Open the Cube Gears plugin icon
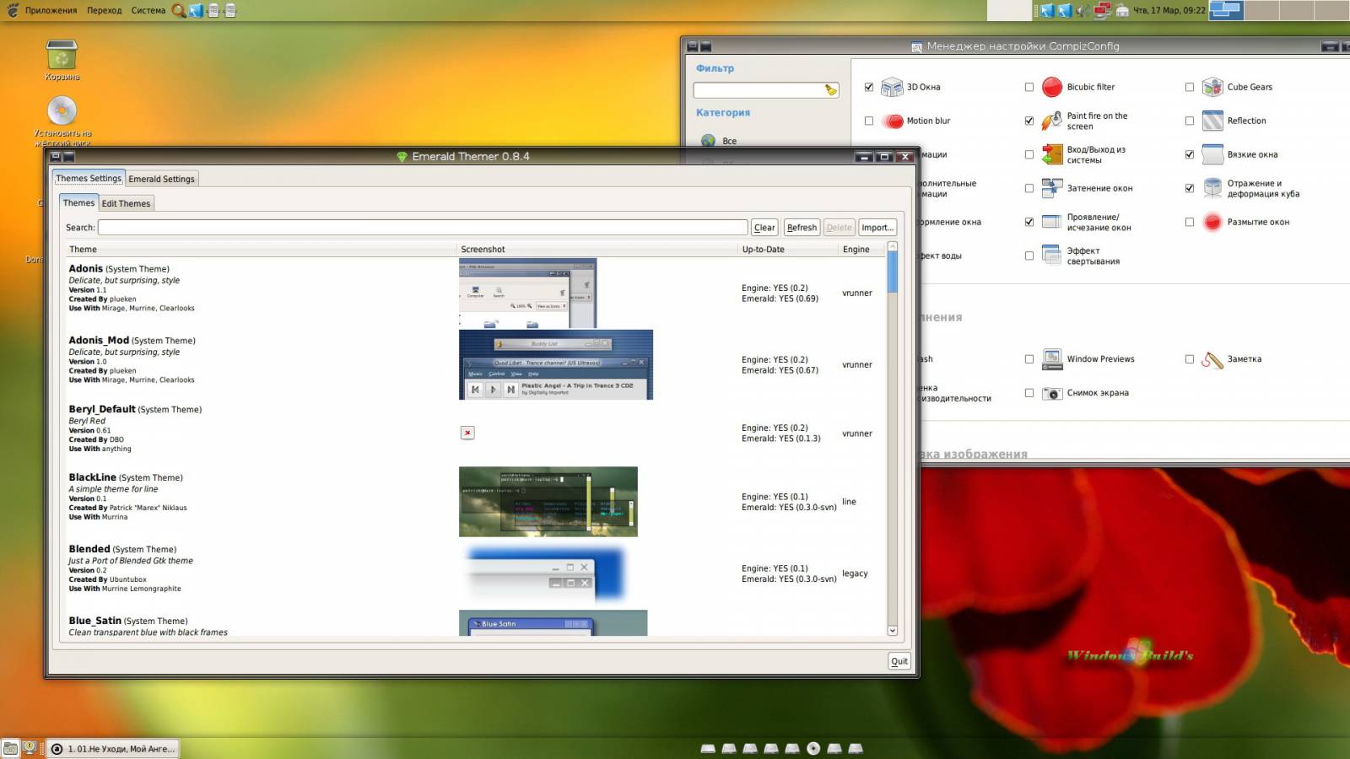This screenshot has height=759, width=1350. tap(1212, 87)
